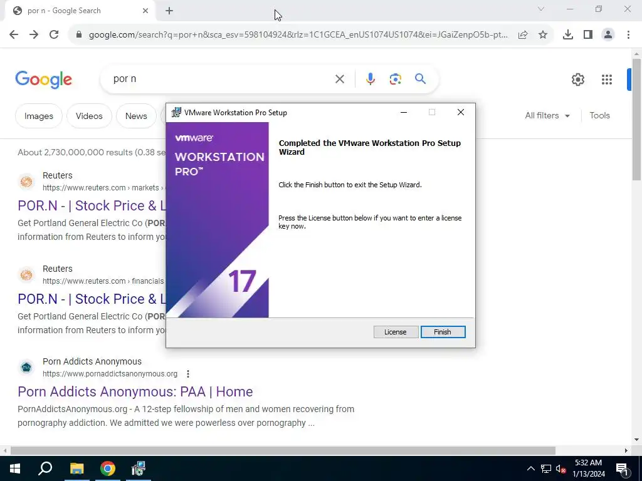Viewport: 642px width, 481px height.
Task: Open second Reuters POR.N financials result
Action: pos(92,299)
